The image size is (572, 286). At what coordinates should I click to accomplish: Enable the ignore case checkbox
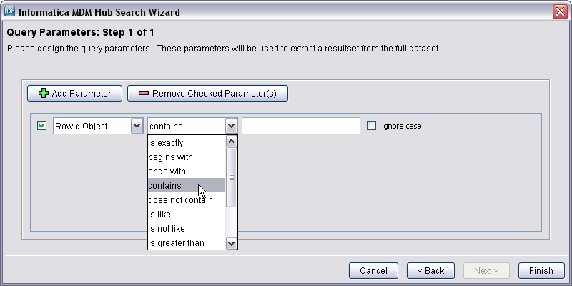[x=371, y=126]
